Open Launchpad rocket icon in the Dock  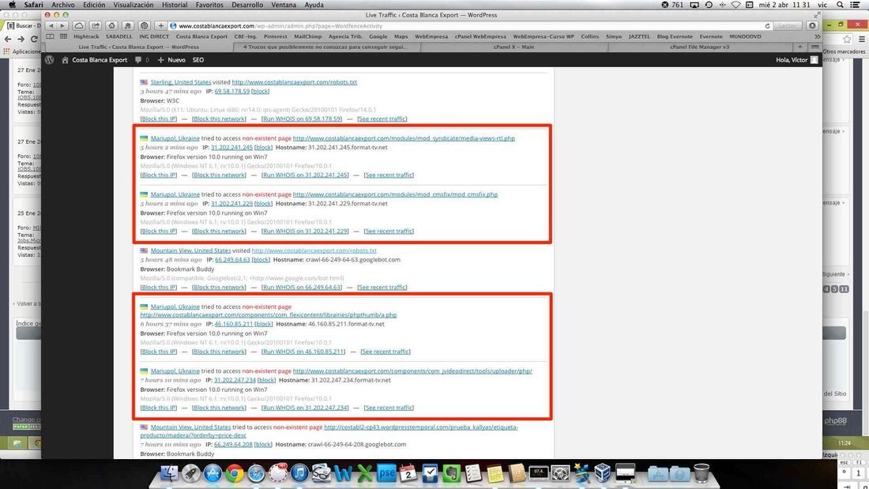pos(191,473)
